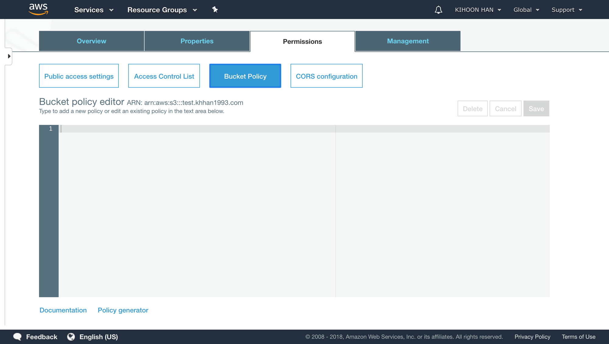The width and height of the screenshot is (609, 344).
Task: Expand the Resource Groups dropdown
Action: pos(162,10)
